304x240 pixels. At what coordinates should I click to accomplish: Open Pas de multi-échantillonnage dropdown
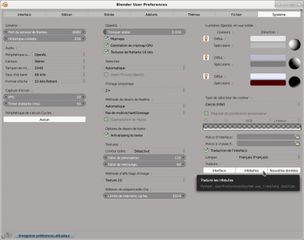[145, 113]
